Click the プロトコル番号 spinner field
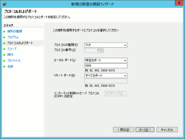This screenshot has height=139, width=185. click(94, 50)
